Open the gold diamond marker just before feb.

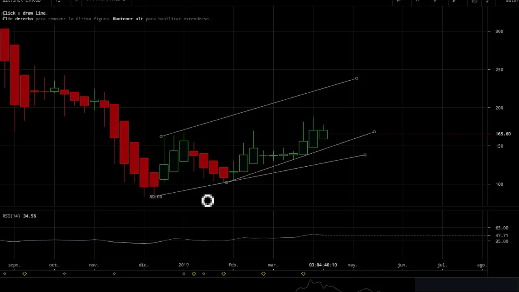pos(223,274)
